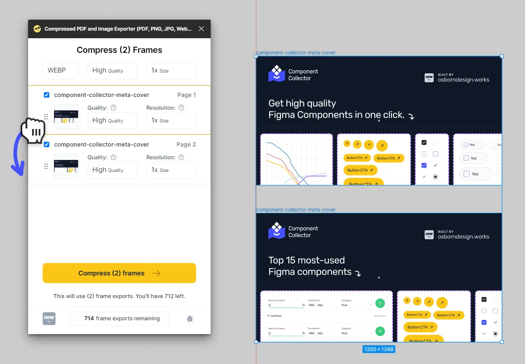Uncheck the Page 2 frame checkbox
The image size is (525, 364).
46,144
